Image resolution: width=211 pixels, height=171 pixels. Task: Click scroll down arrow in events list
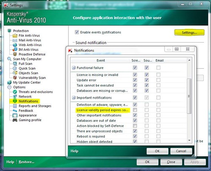[189, 140]
